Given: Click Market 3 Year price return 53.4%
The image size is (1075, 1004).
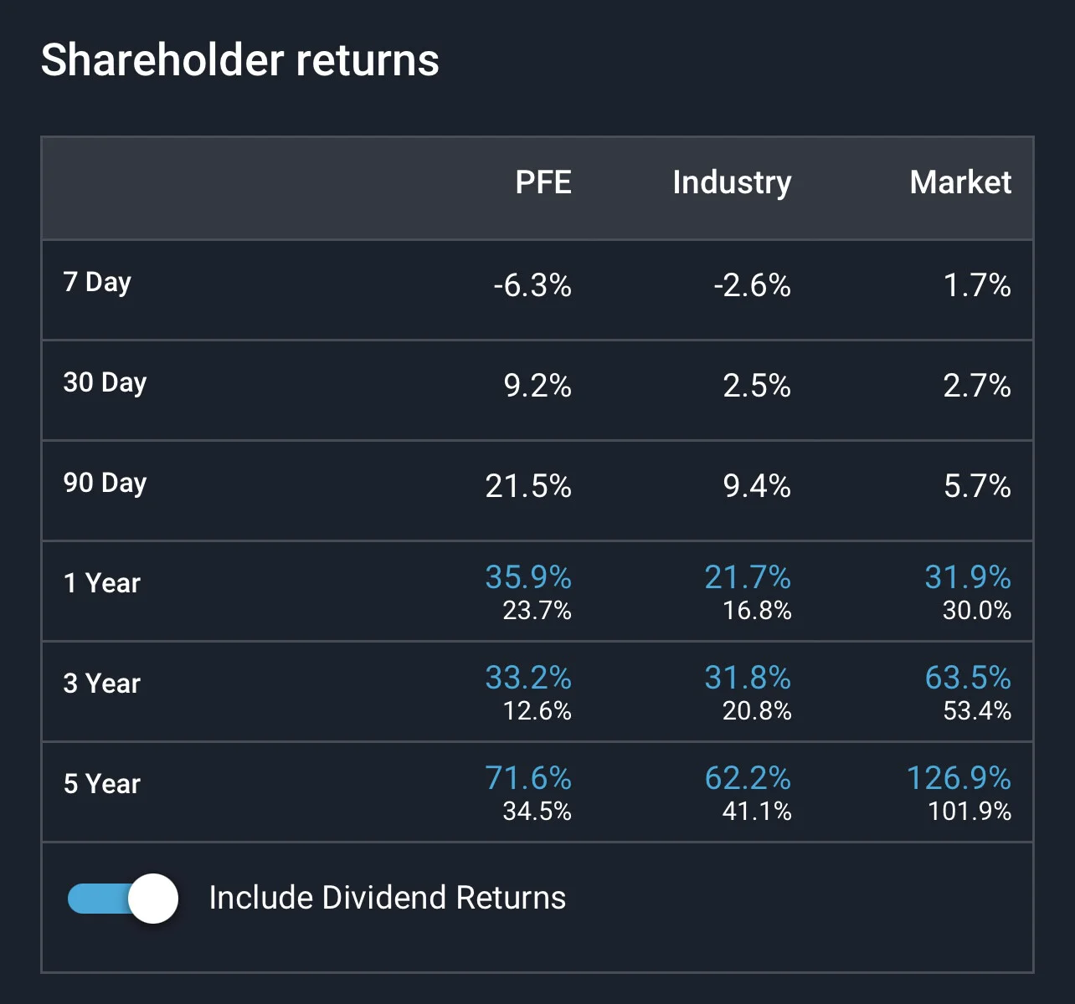Looking at the screenshot, I should tap(978, 710).
